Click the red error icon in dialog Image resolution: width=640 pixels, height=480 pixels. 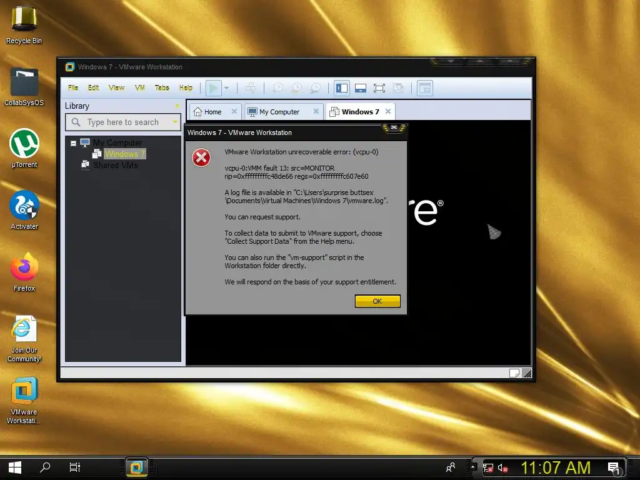pos(201,157)
